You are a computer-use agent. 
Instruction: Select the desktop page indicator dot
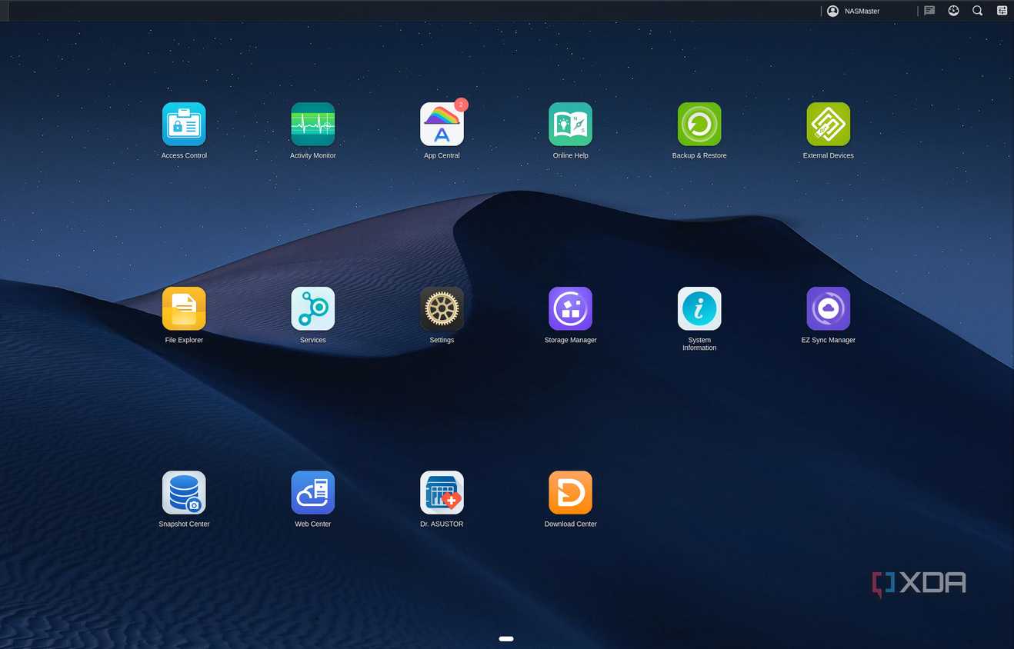506,639
